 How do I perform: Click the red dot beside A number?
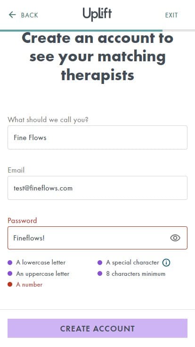point(10,284)
